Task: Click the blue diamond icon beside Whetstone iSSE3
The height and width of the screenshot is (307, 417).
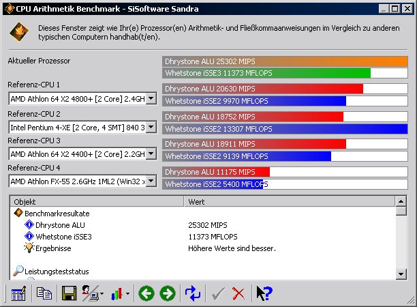Action: coord(29,236)
